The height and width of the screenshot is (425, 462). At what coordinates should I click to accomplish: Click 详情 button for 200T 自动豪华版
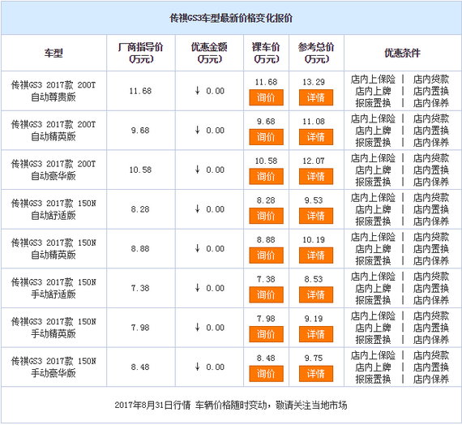point(316,176)
